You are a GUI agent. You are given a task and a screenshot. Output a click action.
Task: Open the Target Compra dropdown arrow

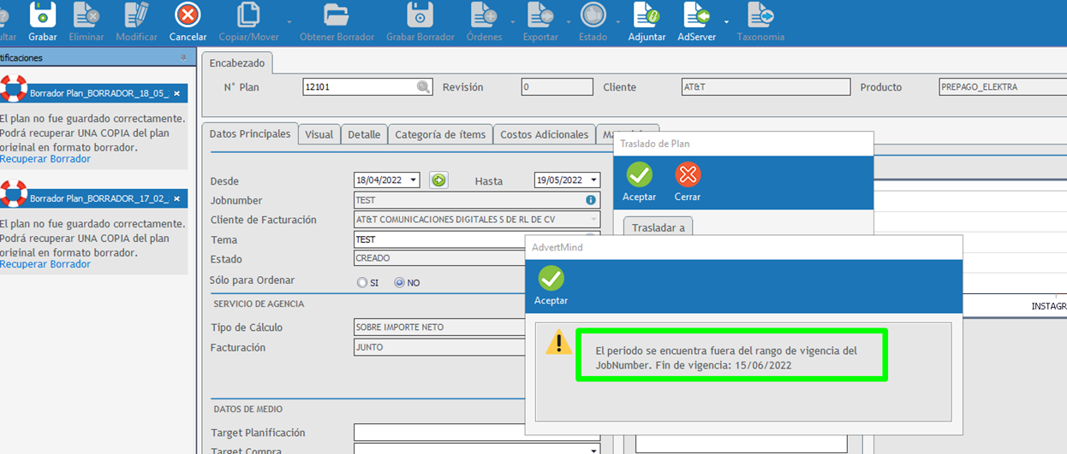(593, 450)
